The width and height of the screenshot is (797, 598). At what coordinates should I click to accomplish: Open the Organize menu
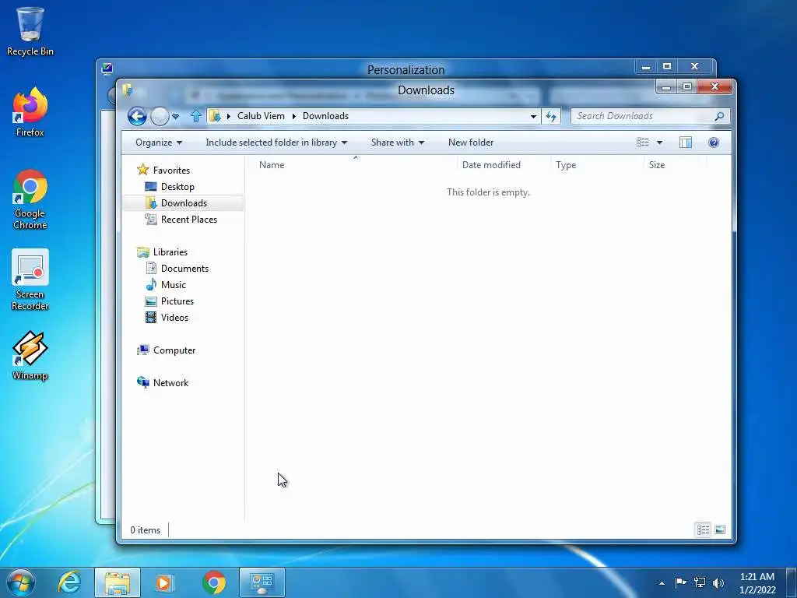(x=159, y=142)
